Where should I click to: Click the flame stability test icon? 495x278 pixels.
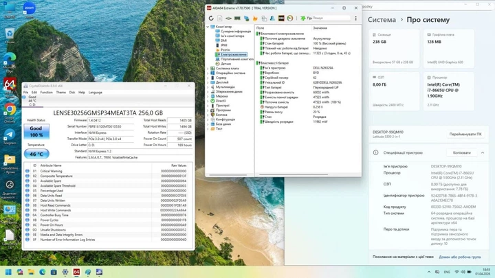pos(255,19)
